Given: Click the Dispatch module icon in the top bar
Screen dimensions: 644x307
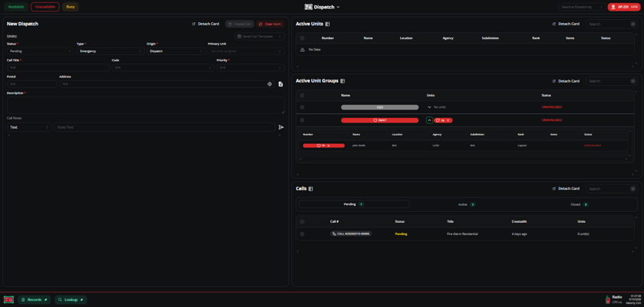Looking at the screenshot, I should tap(308, 7).
